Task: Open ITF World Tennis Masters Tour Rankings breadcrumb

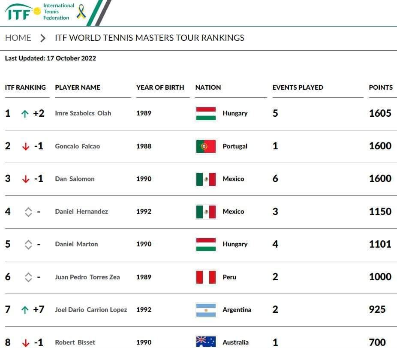Action: 150,38
